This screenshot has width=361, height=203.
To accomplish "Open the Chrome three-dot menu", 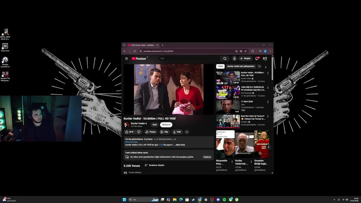I will click(x=270, y=51).
